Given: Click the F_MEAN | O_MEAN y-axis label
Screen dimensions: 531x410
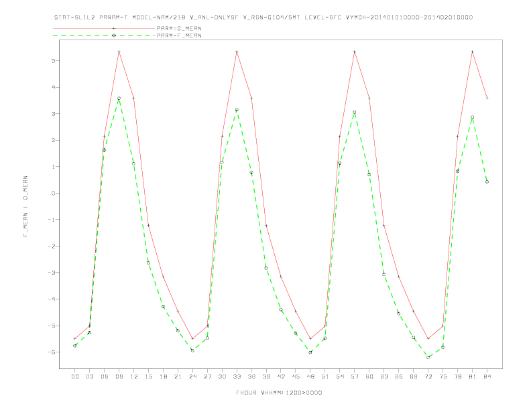Looking at the screenshot, I should tap(25, 206).
